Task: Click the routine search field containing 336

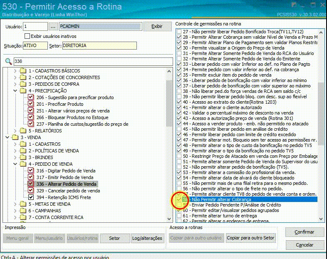Action: (93, 61)
